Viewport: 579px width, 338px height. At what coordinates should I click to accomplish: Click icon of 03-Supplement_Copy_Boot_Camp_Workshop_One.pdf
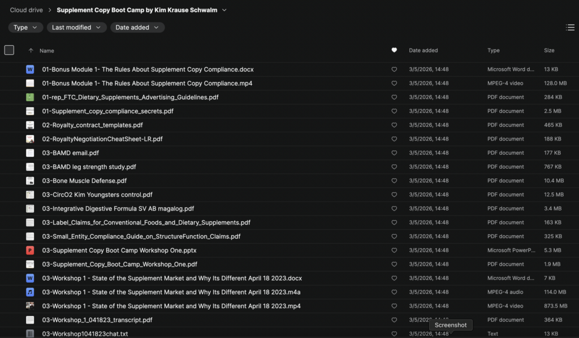coord(30,264)
